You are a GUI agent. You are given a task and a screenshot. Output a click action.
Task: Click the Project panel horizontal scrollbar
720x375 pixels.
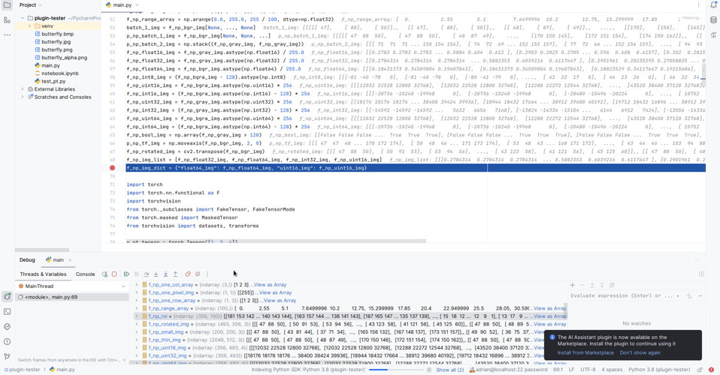42,250
